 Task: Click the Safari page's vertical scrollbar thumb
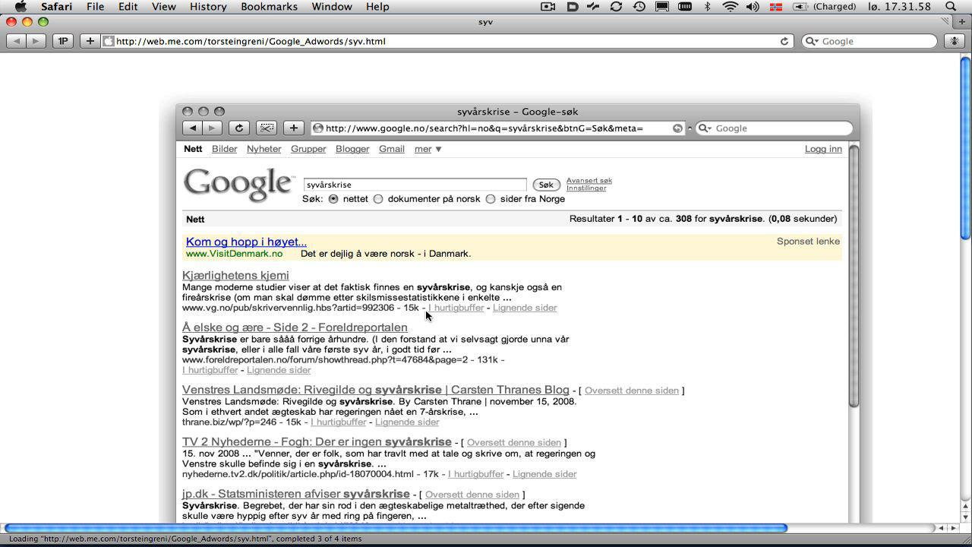tap(966, 148)
